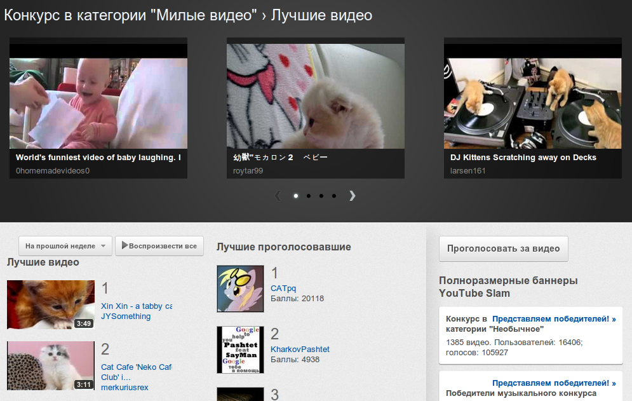Select the third carousel page dot
The width and height of the screenshot is (632, 401).
point(321,196)
